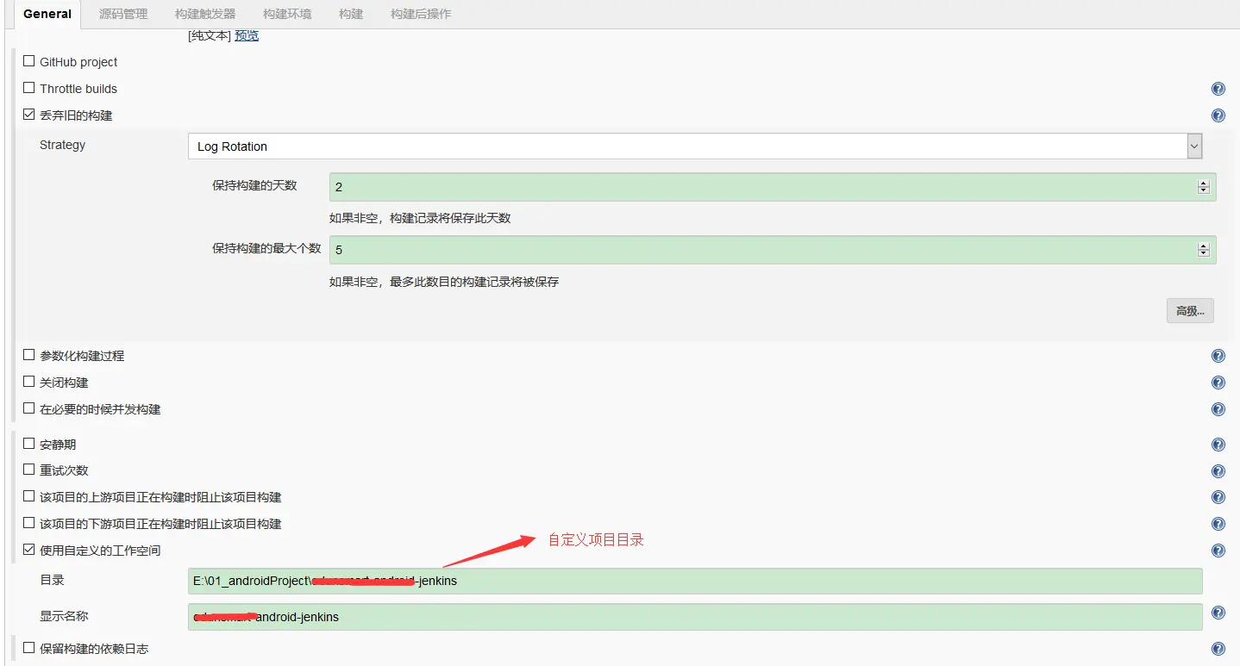
Task: Uncheck 丢弃旧的构建 checkbox
Action: [x=29, y=115]
